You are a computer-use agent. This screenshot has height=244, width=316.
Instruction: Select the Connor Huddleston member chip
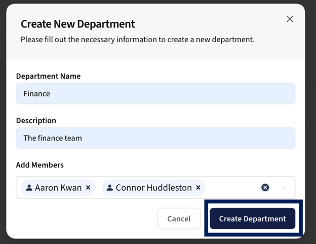[x=153, y=188]
